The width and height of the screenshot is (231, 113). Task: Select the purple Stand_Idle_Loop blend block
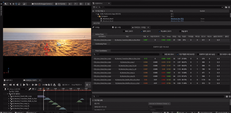tap(42, 96)
